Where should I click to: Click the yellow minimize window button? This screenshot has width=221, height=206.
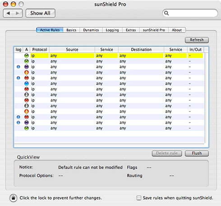click(x=14, y=4)
